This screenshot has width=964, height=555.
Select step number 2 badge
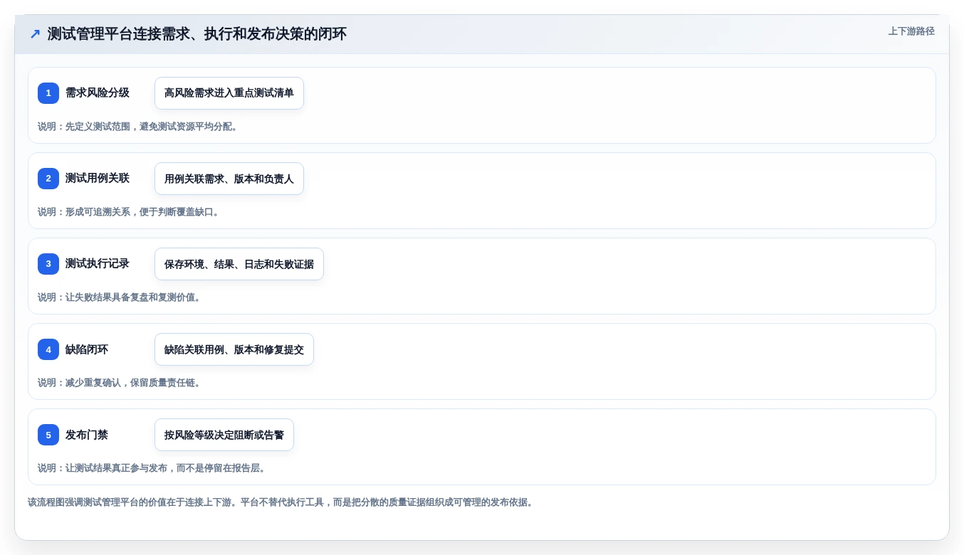coord(48,179)
